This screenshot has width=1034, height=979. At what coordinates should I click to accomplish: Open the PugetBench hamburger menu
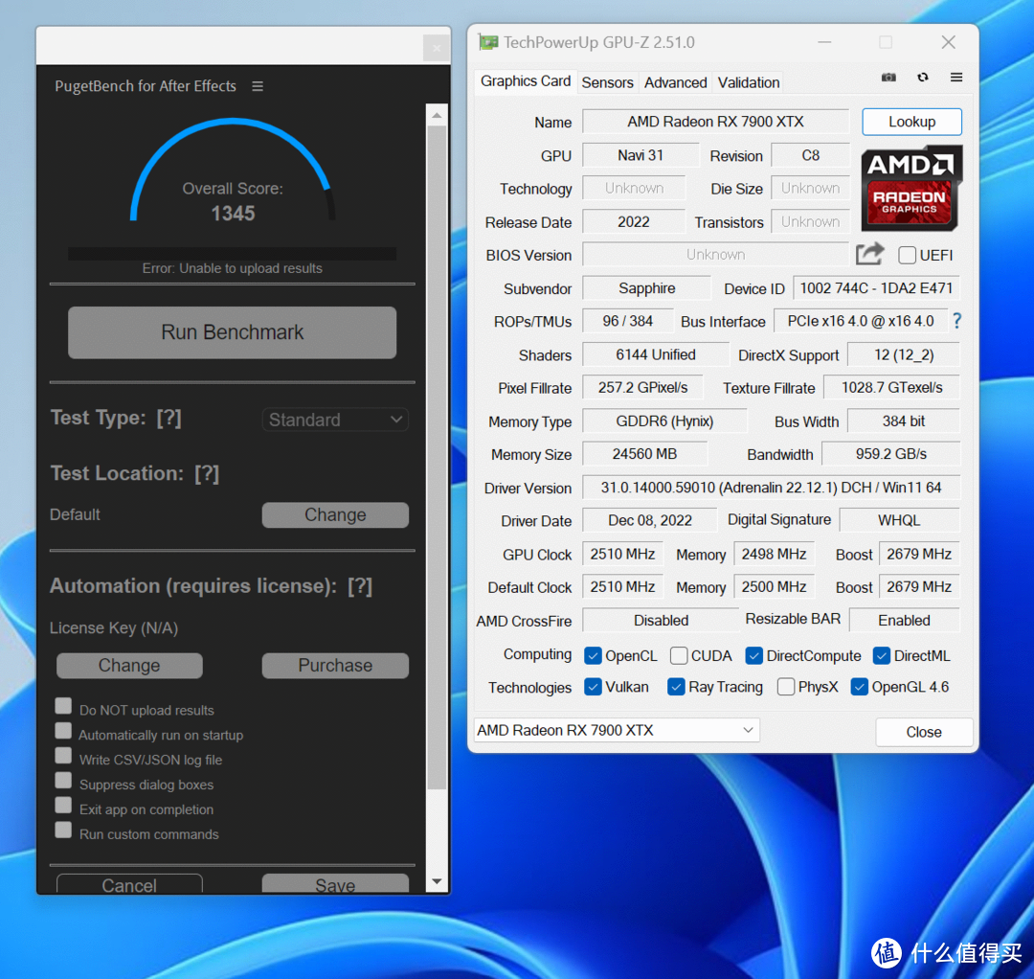[x=258, y=86]
